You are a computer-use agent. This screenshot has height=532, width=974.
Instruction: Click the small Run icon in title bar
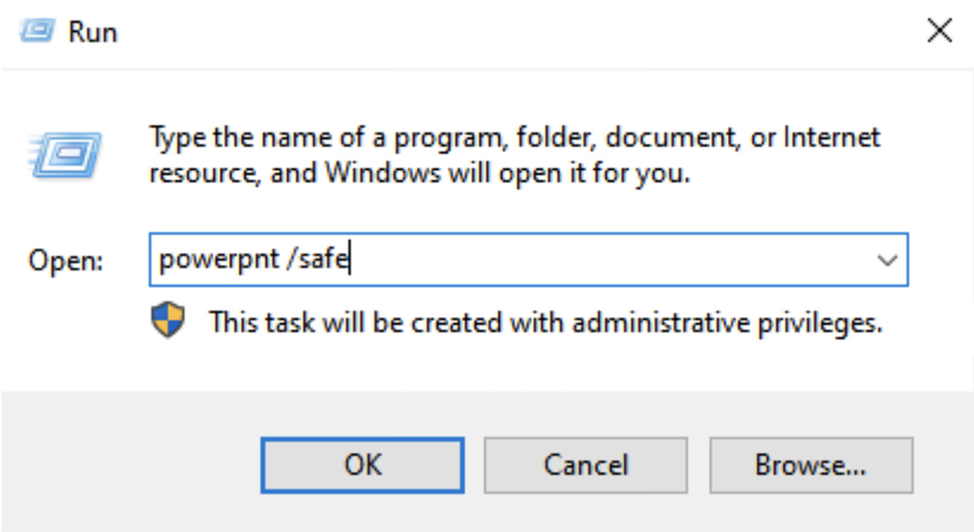coord(36,31)
